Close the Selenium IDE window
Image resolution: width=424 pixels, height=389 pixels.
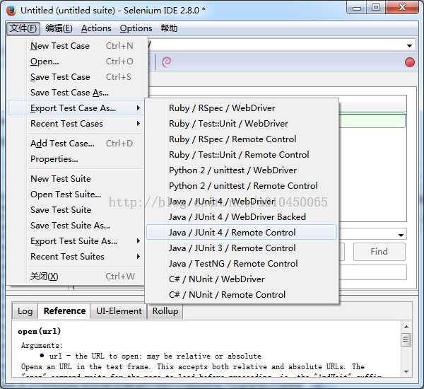[x=402, y=8]
